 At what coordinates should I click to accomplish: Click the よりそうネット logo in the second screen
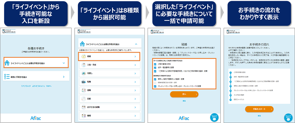click(84, 32)
